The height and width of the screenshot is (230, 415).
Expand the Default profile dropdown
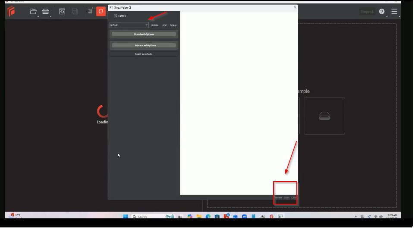pos(129,25)
